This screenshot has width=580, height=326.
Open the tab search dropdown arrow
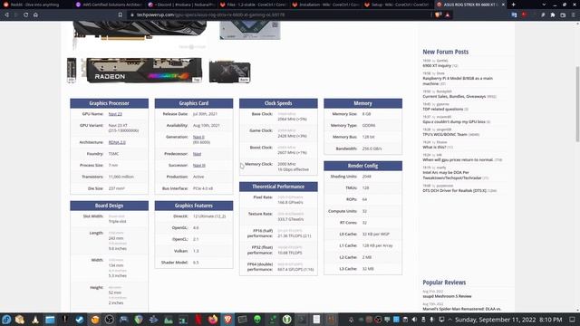pos(544,5)
